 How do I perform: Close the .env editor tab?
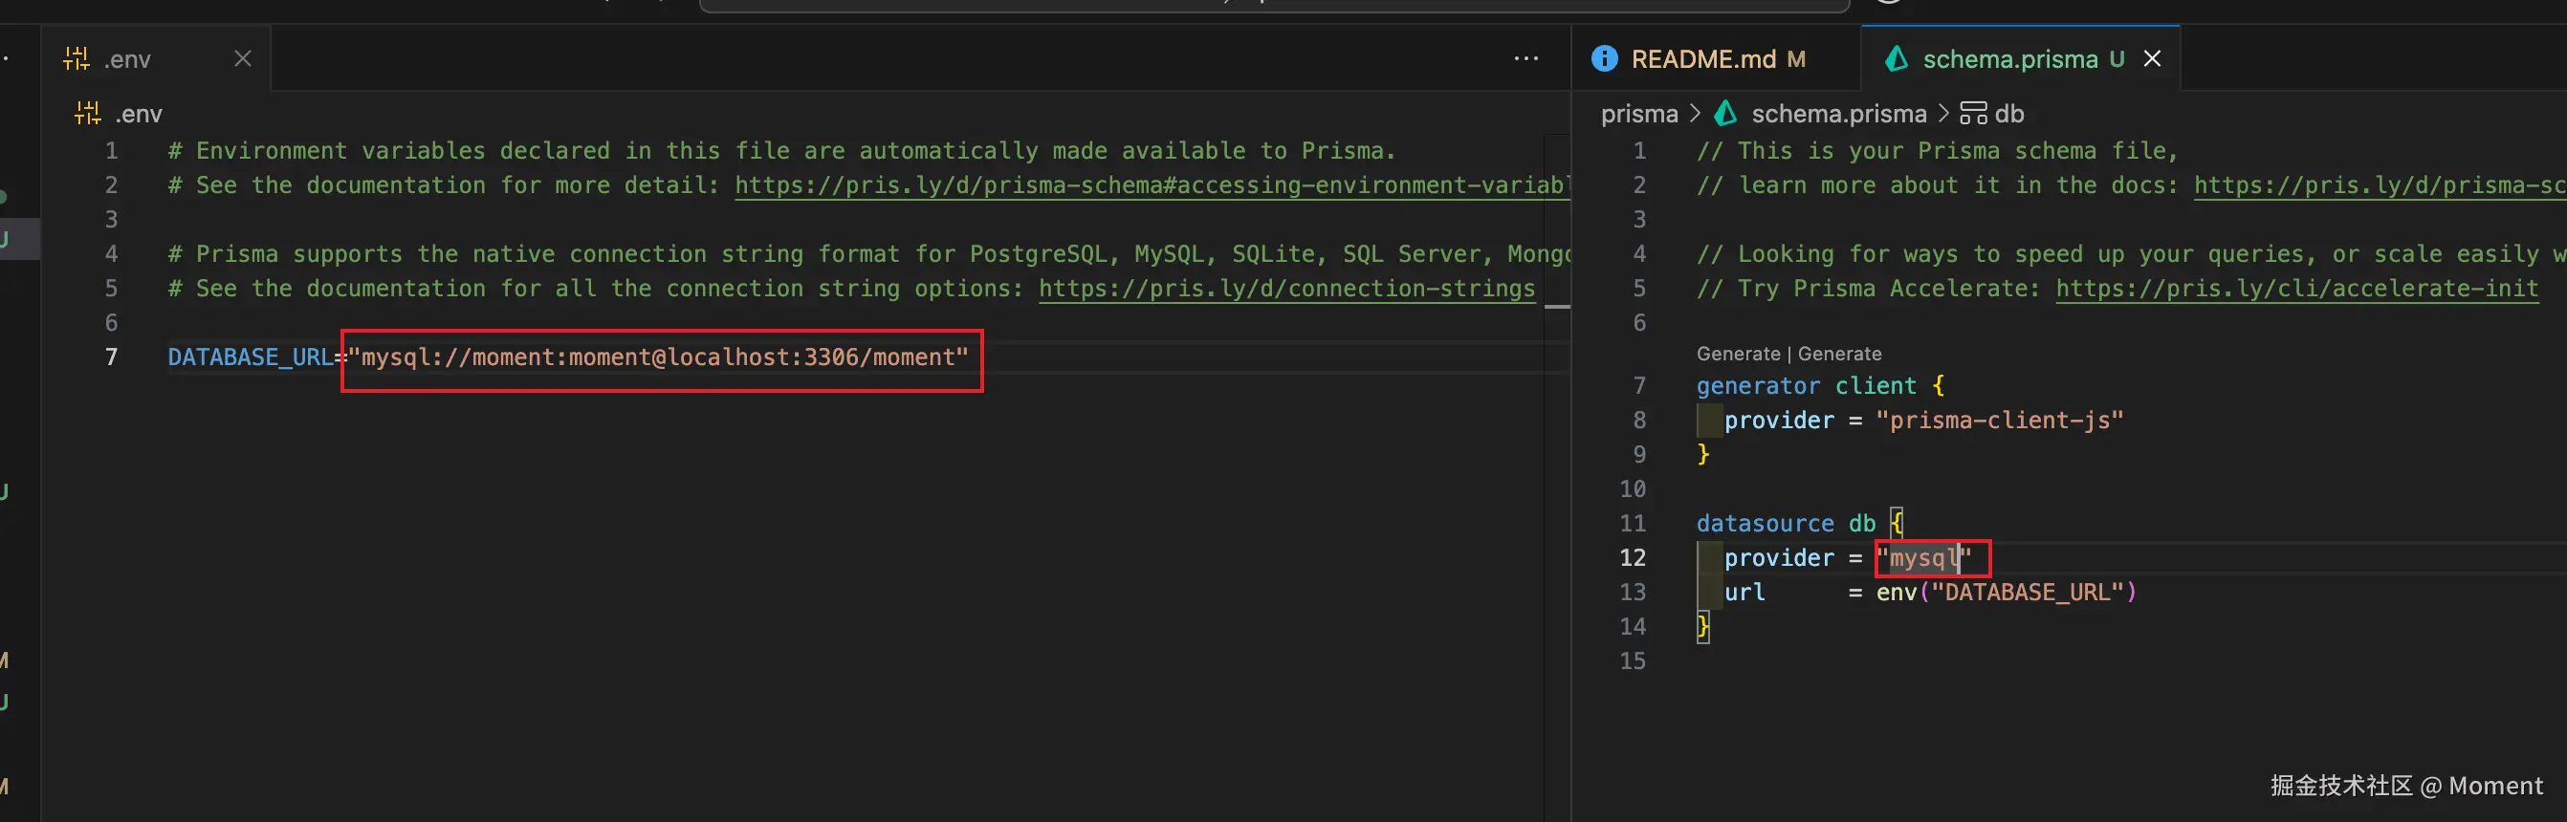pyautogui.click(x=242, y=59)
